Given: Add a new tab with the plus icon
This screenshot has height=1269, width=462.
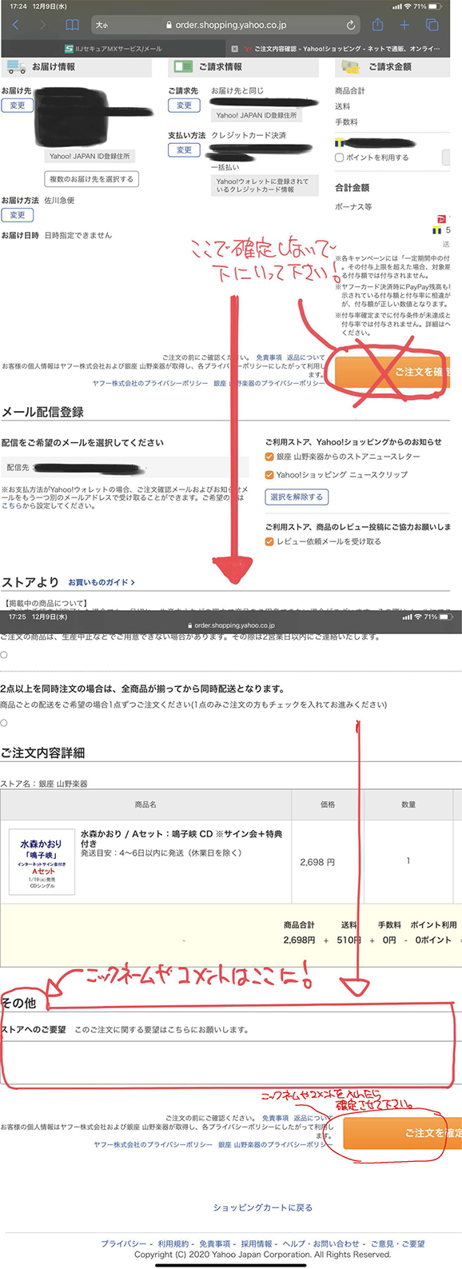Looking at the screenshot, I should click(x=404, y=25).
